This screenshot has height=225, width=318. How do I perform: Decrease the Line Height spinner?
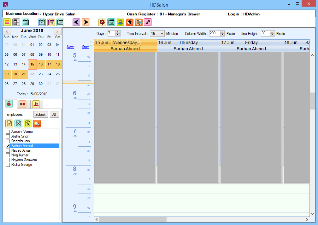coord(272,35)
